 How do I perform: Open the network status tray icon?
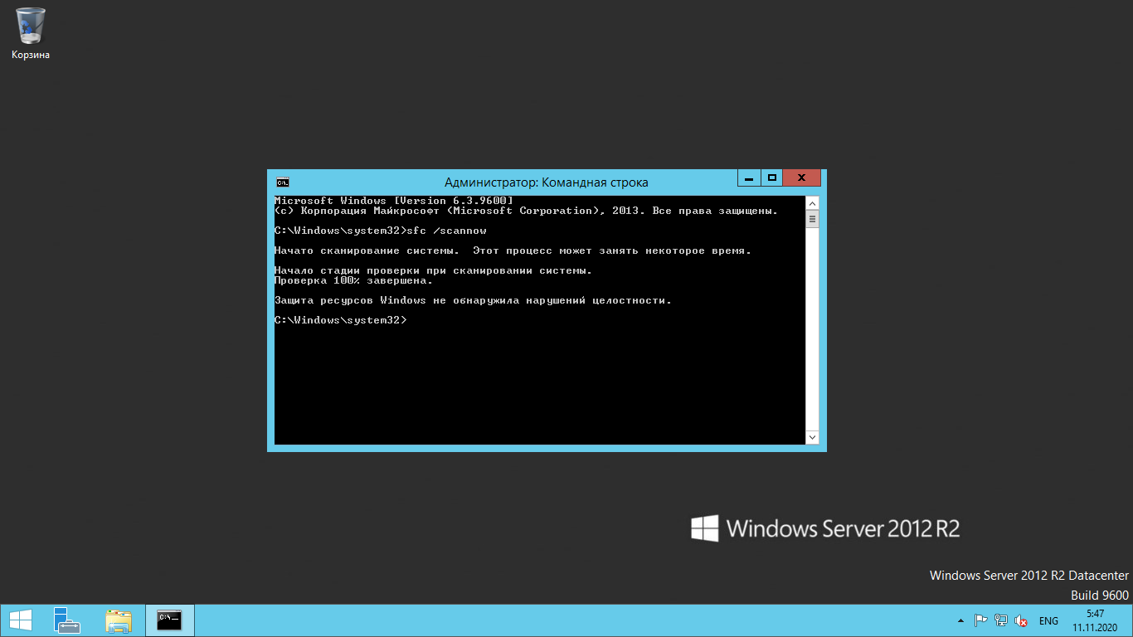[x=1001, y=620]
